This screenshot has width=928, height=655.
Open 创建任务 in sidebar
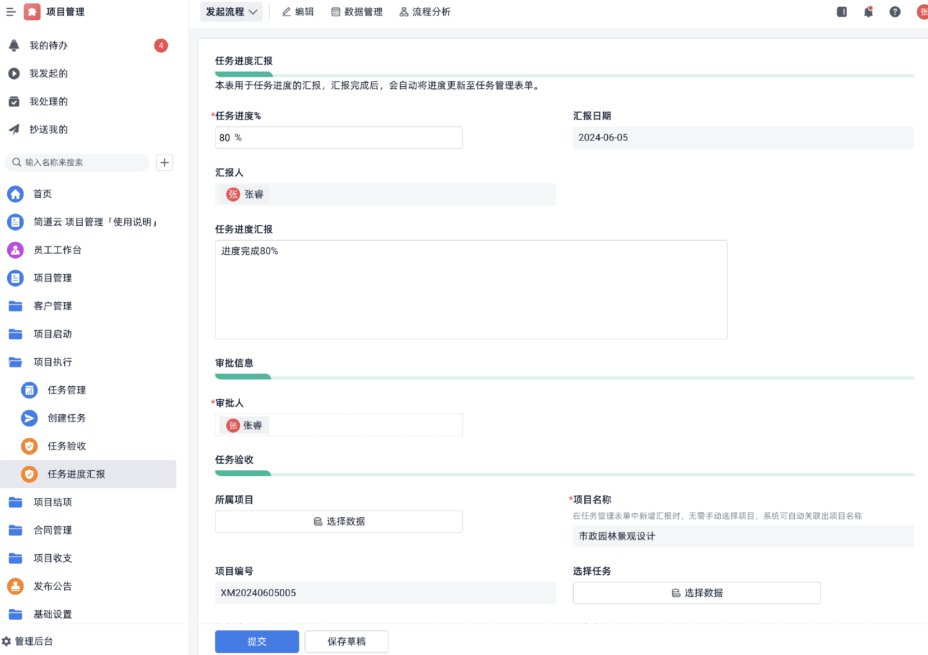pos(66,418)
